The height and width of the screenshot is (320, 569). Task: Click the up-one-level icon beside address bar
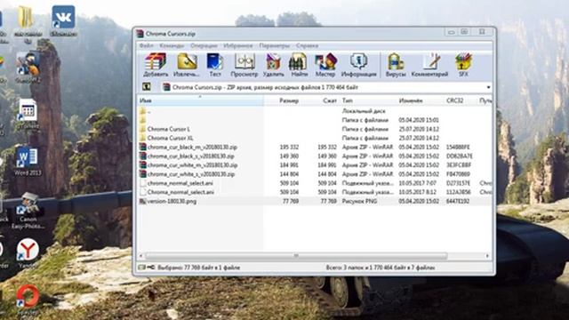(x=146, y=87)
